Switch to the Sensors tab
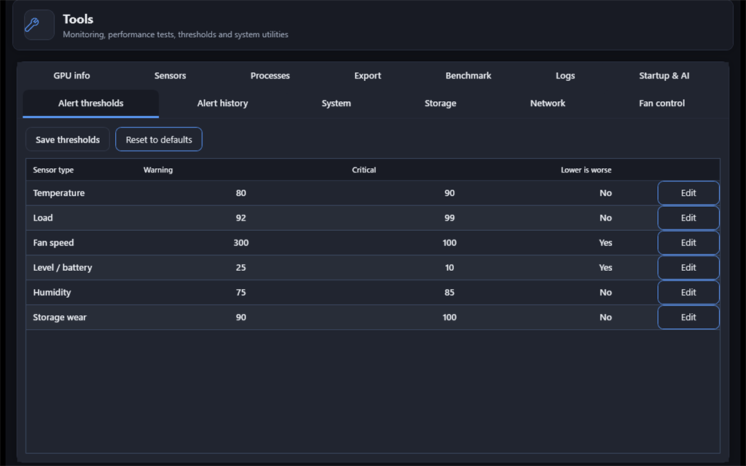 [170, 76]
